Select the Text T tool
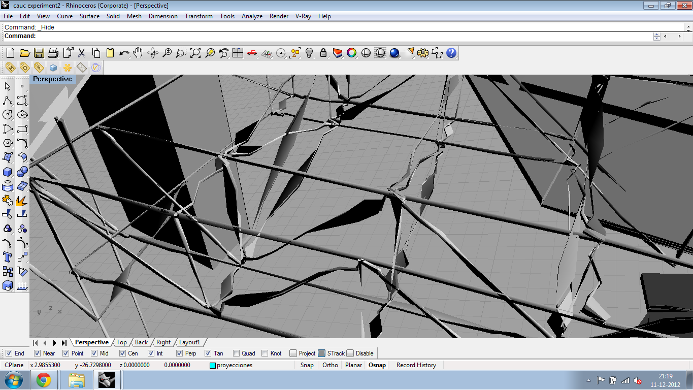 tap(8, 257)
